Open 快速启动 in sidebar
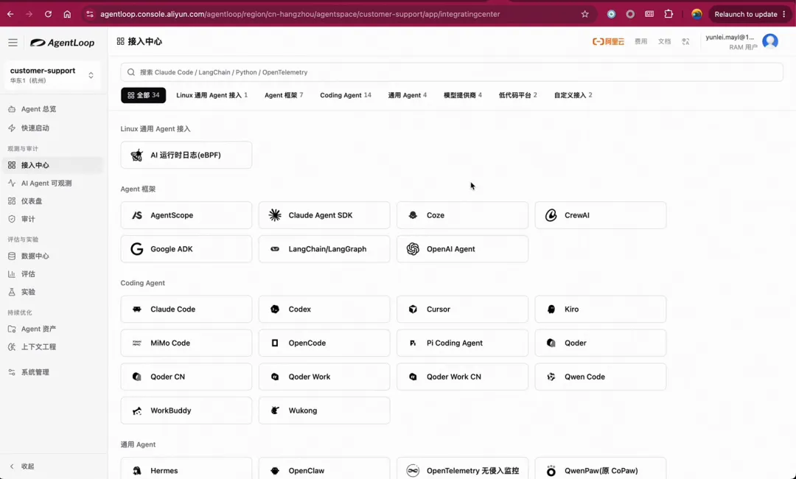796x479 pixels. (53, 128)
